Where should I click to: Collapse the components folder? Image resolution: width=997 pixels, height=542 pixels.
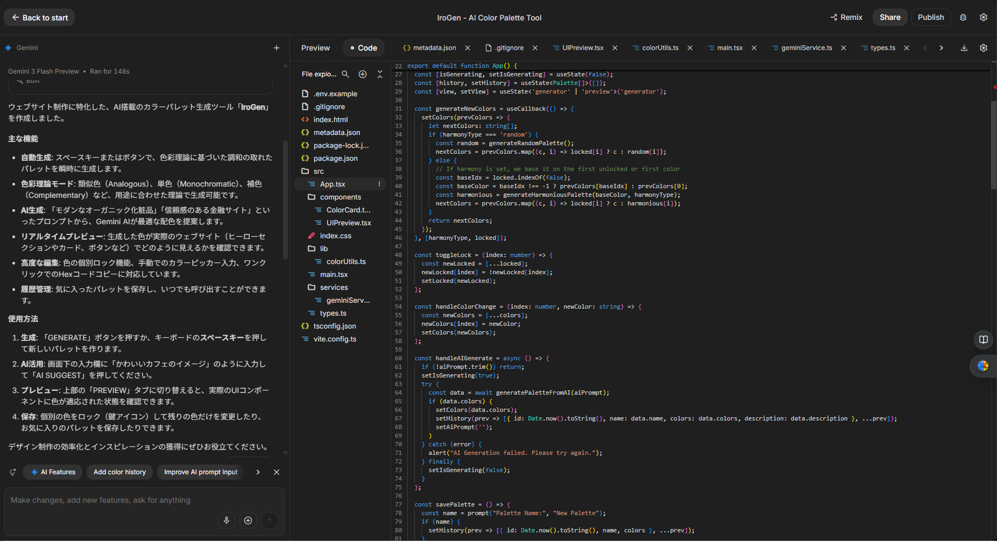[x=341, y=197]
